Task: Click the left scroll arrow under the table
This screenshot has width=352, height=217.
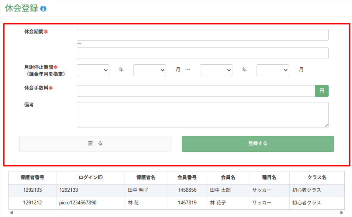Action: (12, 212)
